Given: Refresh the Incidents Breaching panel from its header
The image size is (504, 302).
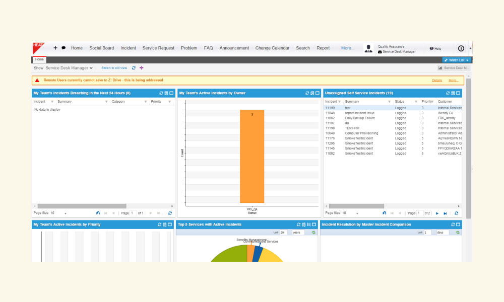Looking at the screenshot, I should (161, 93).
